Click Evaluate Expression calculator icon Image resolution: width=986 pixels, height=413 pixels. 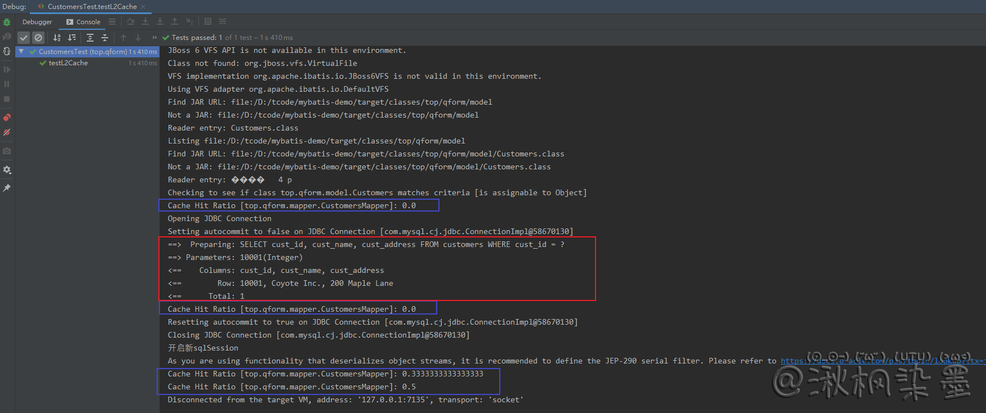point(208,22)
